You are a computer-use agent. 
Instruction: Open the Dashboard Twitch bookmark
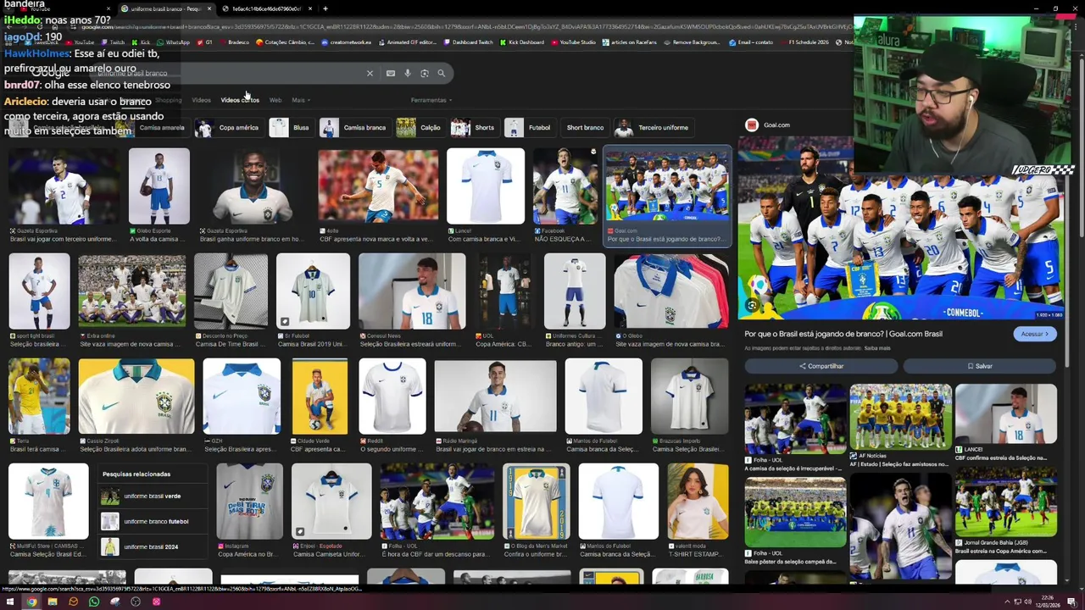(x=468, y=42)
